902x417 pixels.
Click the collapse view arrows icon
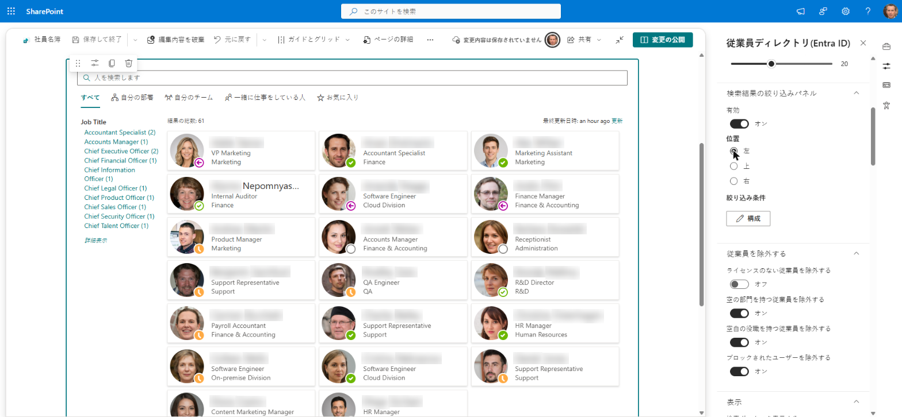click(x=620, y=40)
